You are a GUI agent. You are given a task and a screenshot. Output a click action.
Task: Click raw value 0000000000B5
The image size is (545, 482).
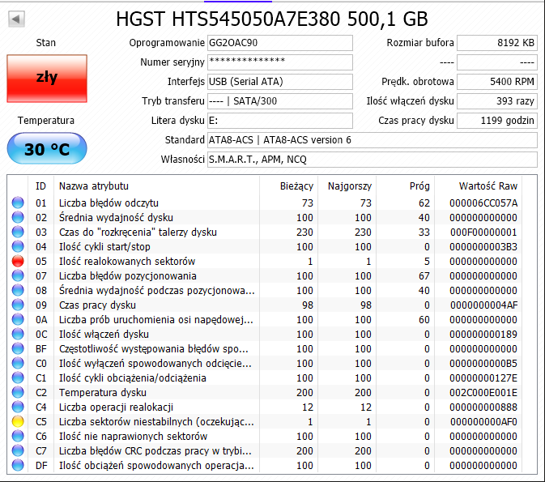click(x=483, y=364)
